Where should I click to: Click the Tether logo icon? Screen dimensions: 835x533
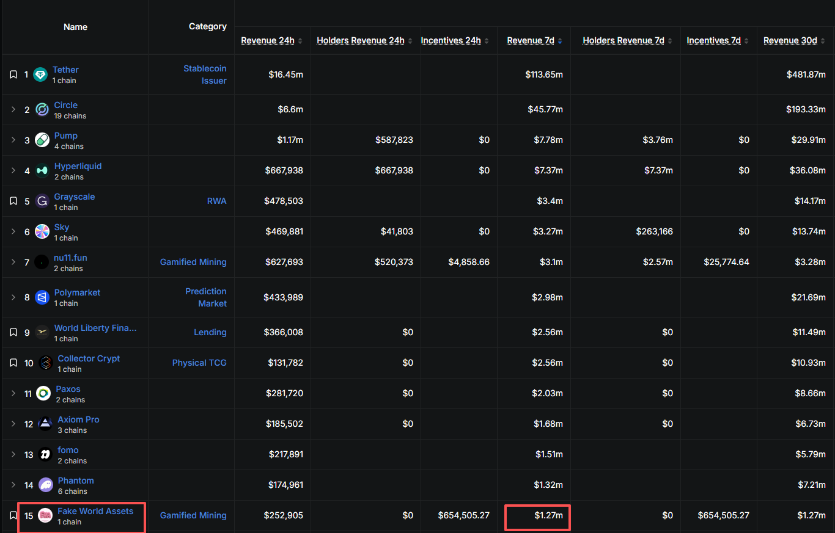(x=40, y=74)
